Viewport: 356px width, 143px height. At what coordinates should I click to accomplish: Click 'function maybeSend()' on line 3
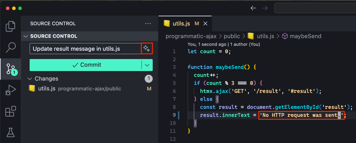(219, 67)
